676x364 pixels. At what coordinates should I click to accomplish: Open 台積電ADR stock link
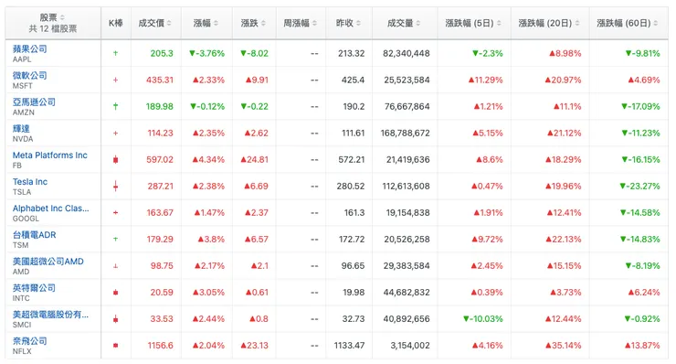pos(34,234)
